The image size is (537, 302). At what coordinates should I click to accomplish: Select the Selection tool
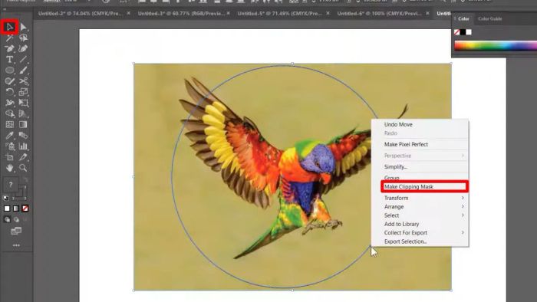[x=9, y=27]
